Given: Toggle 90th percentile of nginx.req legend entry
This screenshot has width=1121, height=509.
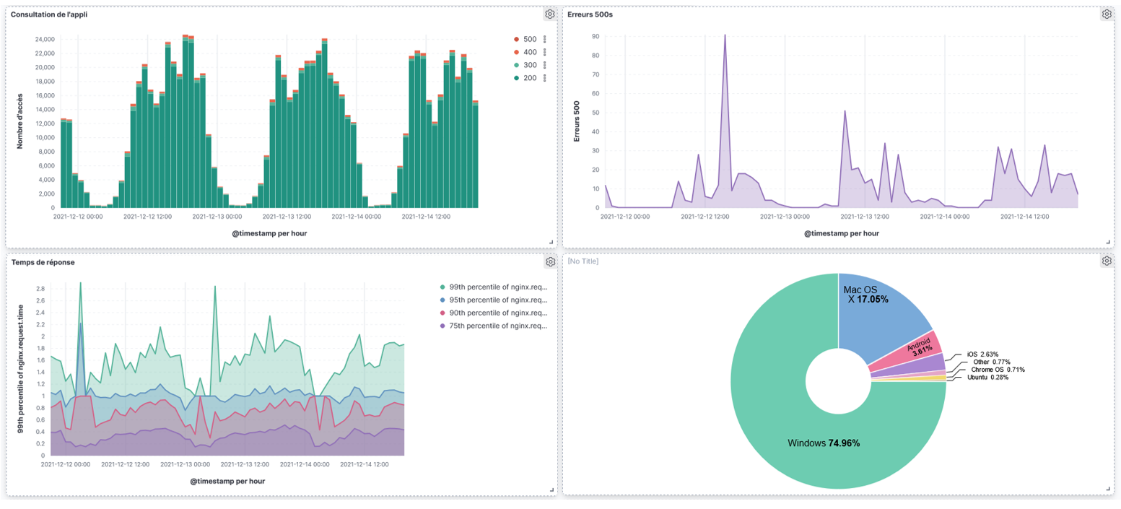Looking at the screenshot, I should pos(499,313).
